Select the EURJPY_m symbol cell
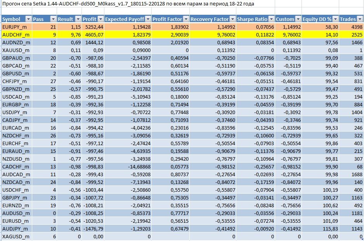Screen dimensions: 364x241 click(x=17, y=27)
